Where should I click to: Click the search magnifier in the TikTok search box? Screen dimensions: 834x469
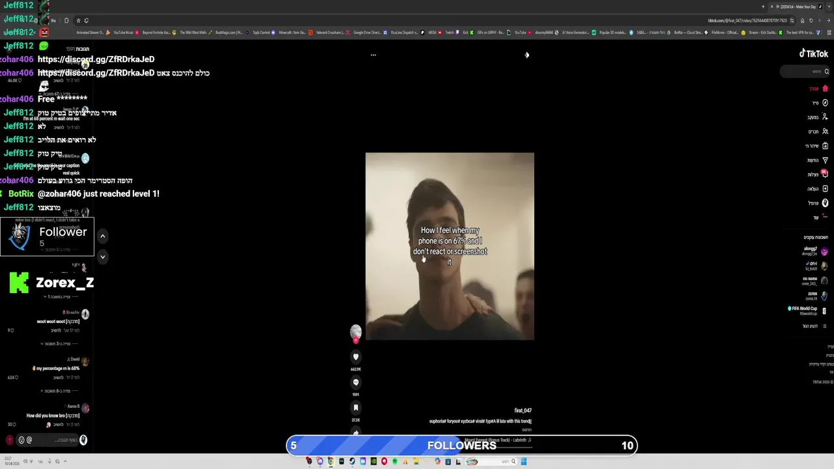(826, 72)
